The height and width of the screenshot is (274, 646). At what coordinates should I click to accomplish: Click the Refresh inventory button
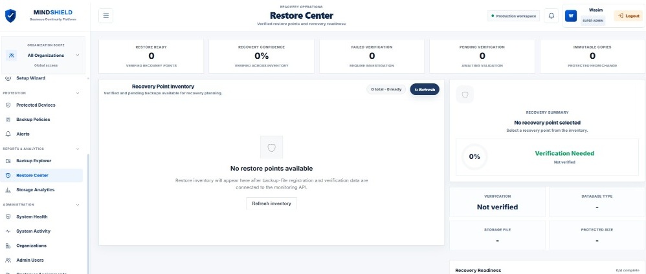[x=271, y=203]
